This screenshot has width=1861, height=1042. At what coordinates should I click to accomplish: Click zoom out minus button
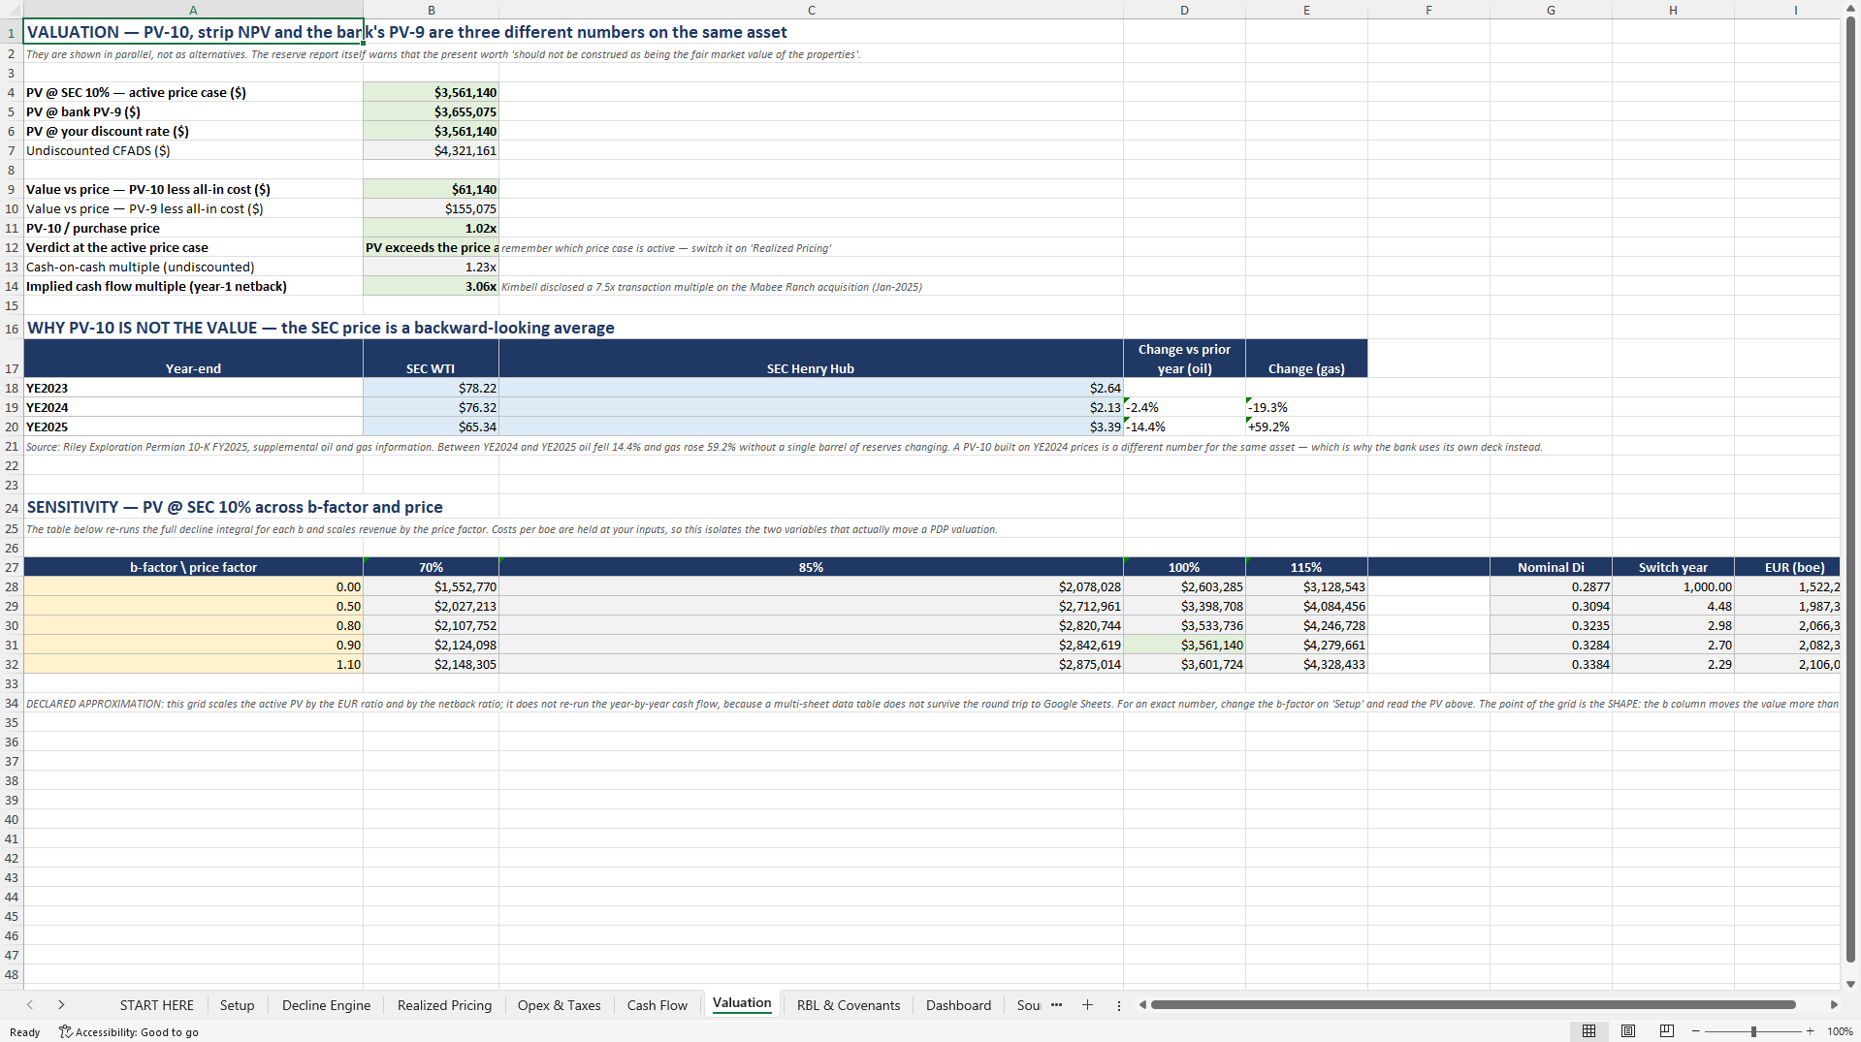click(1695, 1031)
